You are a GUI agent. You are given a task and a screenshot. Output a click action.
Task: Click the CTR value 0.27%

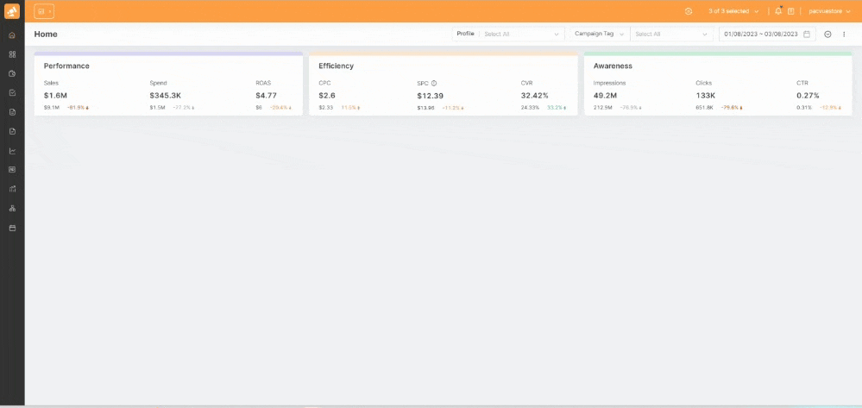click(808, 95)
